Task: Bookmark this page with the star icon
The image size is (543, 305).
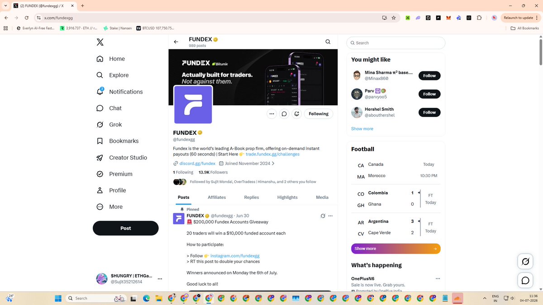Action: [394, 18]
